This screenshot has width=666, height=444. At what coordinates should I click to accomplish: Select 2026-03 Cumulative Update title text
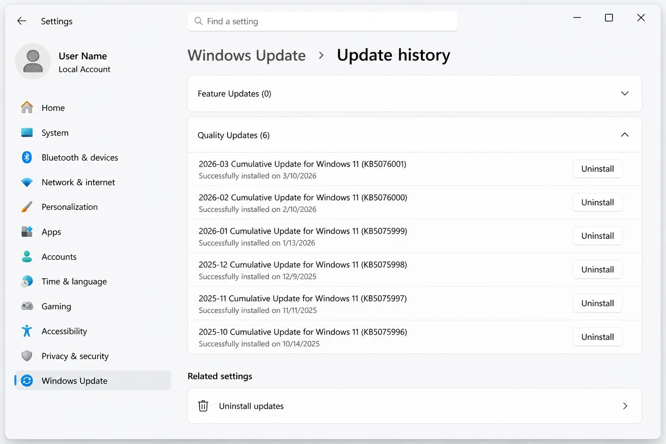coord(303,164)
